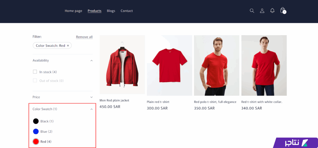The image size is (318, 148).
Task: Collapse the Color Swatch filter section
Action: point(91,109)
